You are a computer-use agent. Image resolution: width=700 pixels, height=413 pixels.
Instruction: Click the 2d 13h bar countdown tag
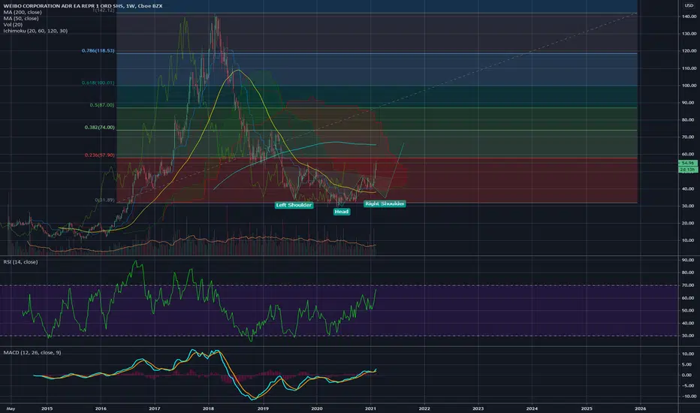tap(688, 170)
